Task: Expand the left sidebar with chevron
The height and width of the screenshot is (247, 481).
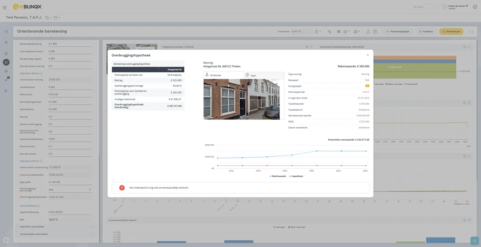Action: (x=6, y=240)
